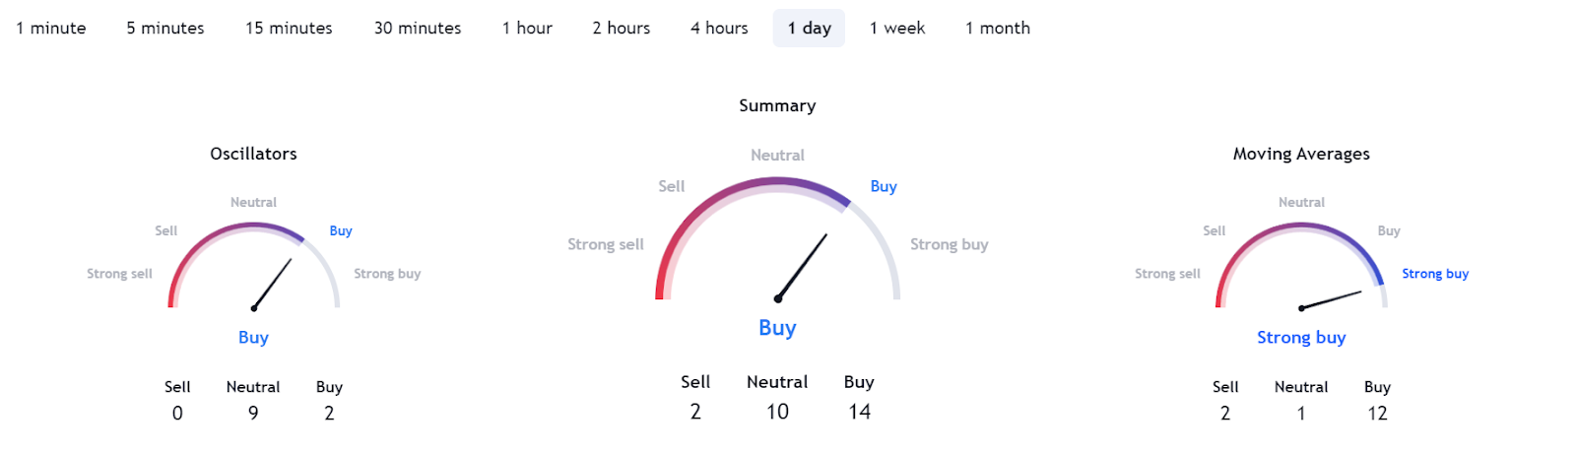Switch to the 5 minutes timeframe

point(165,29)
